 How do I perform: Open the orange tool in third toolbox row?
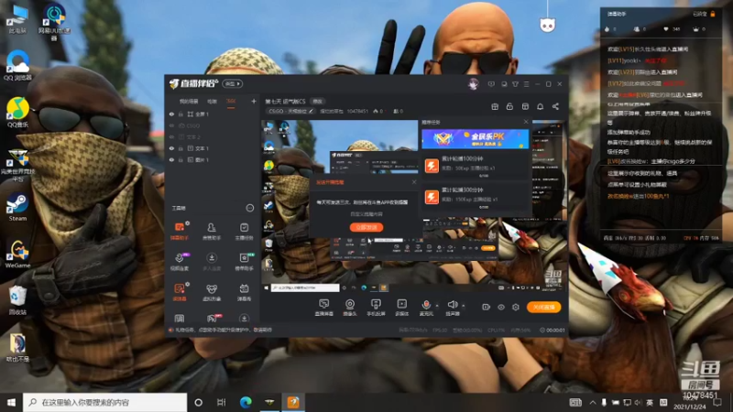180,292
